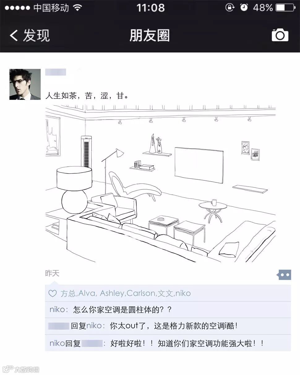Open Alva's profile from likes

tap(87, 293)
